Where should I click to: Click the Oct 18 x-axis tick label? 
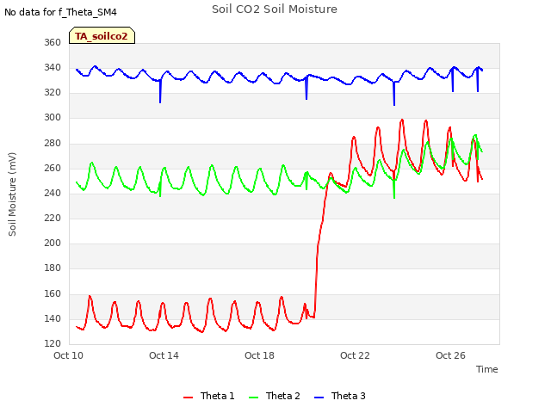(x=259, y=355)
